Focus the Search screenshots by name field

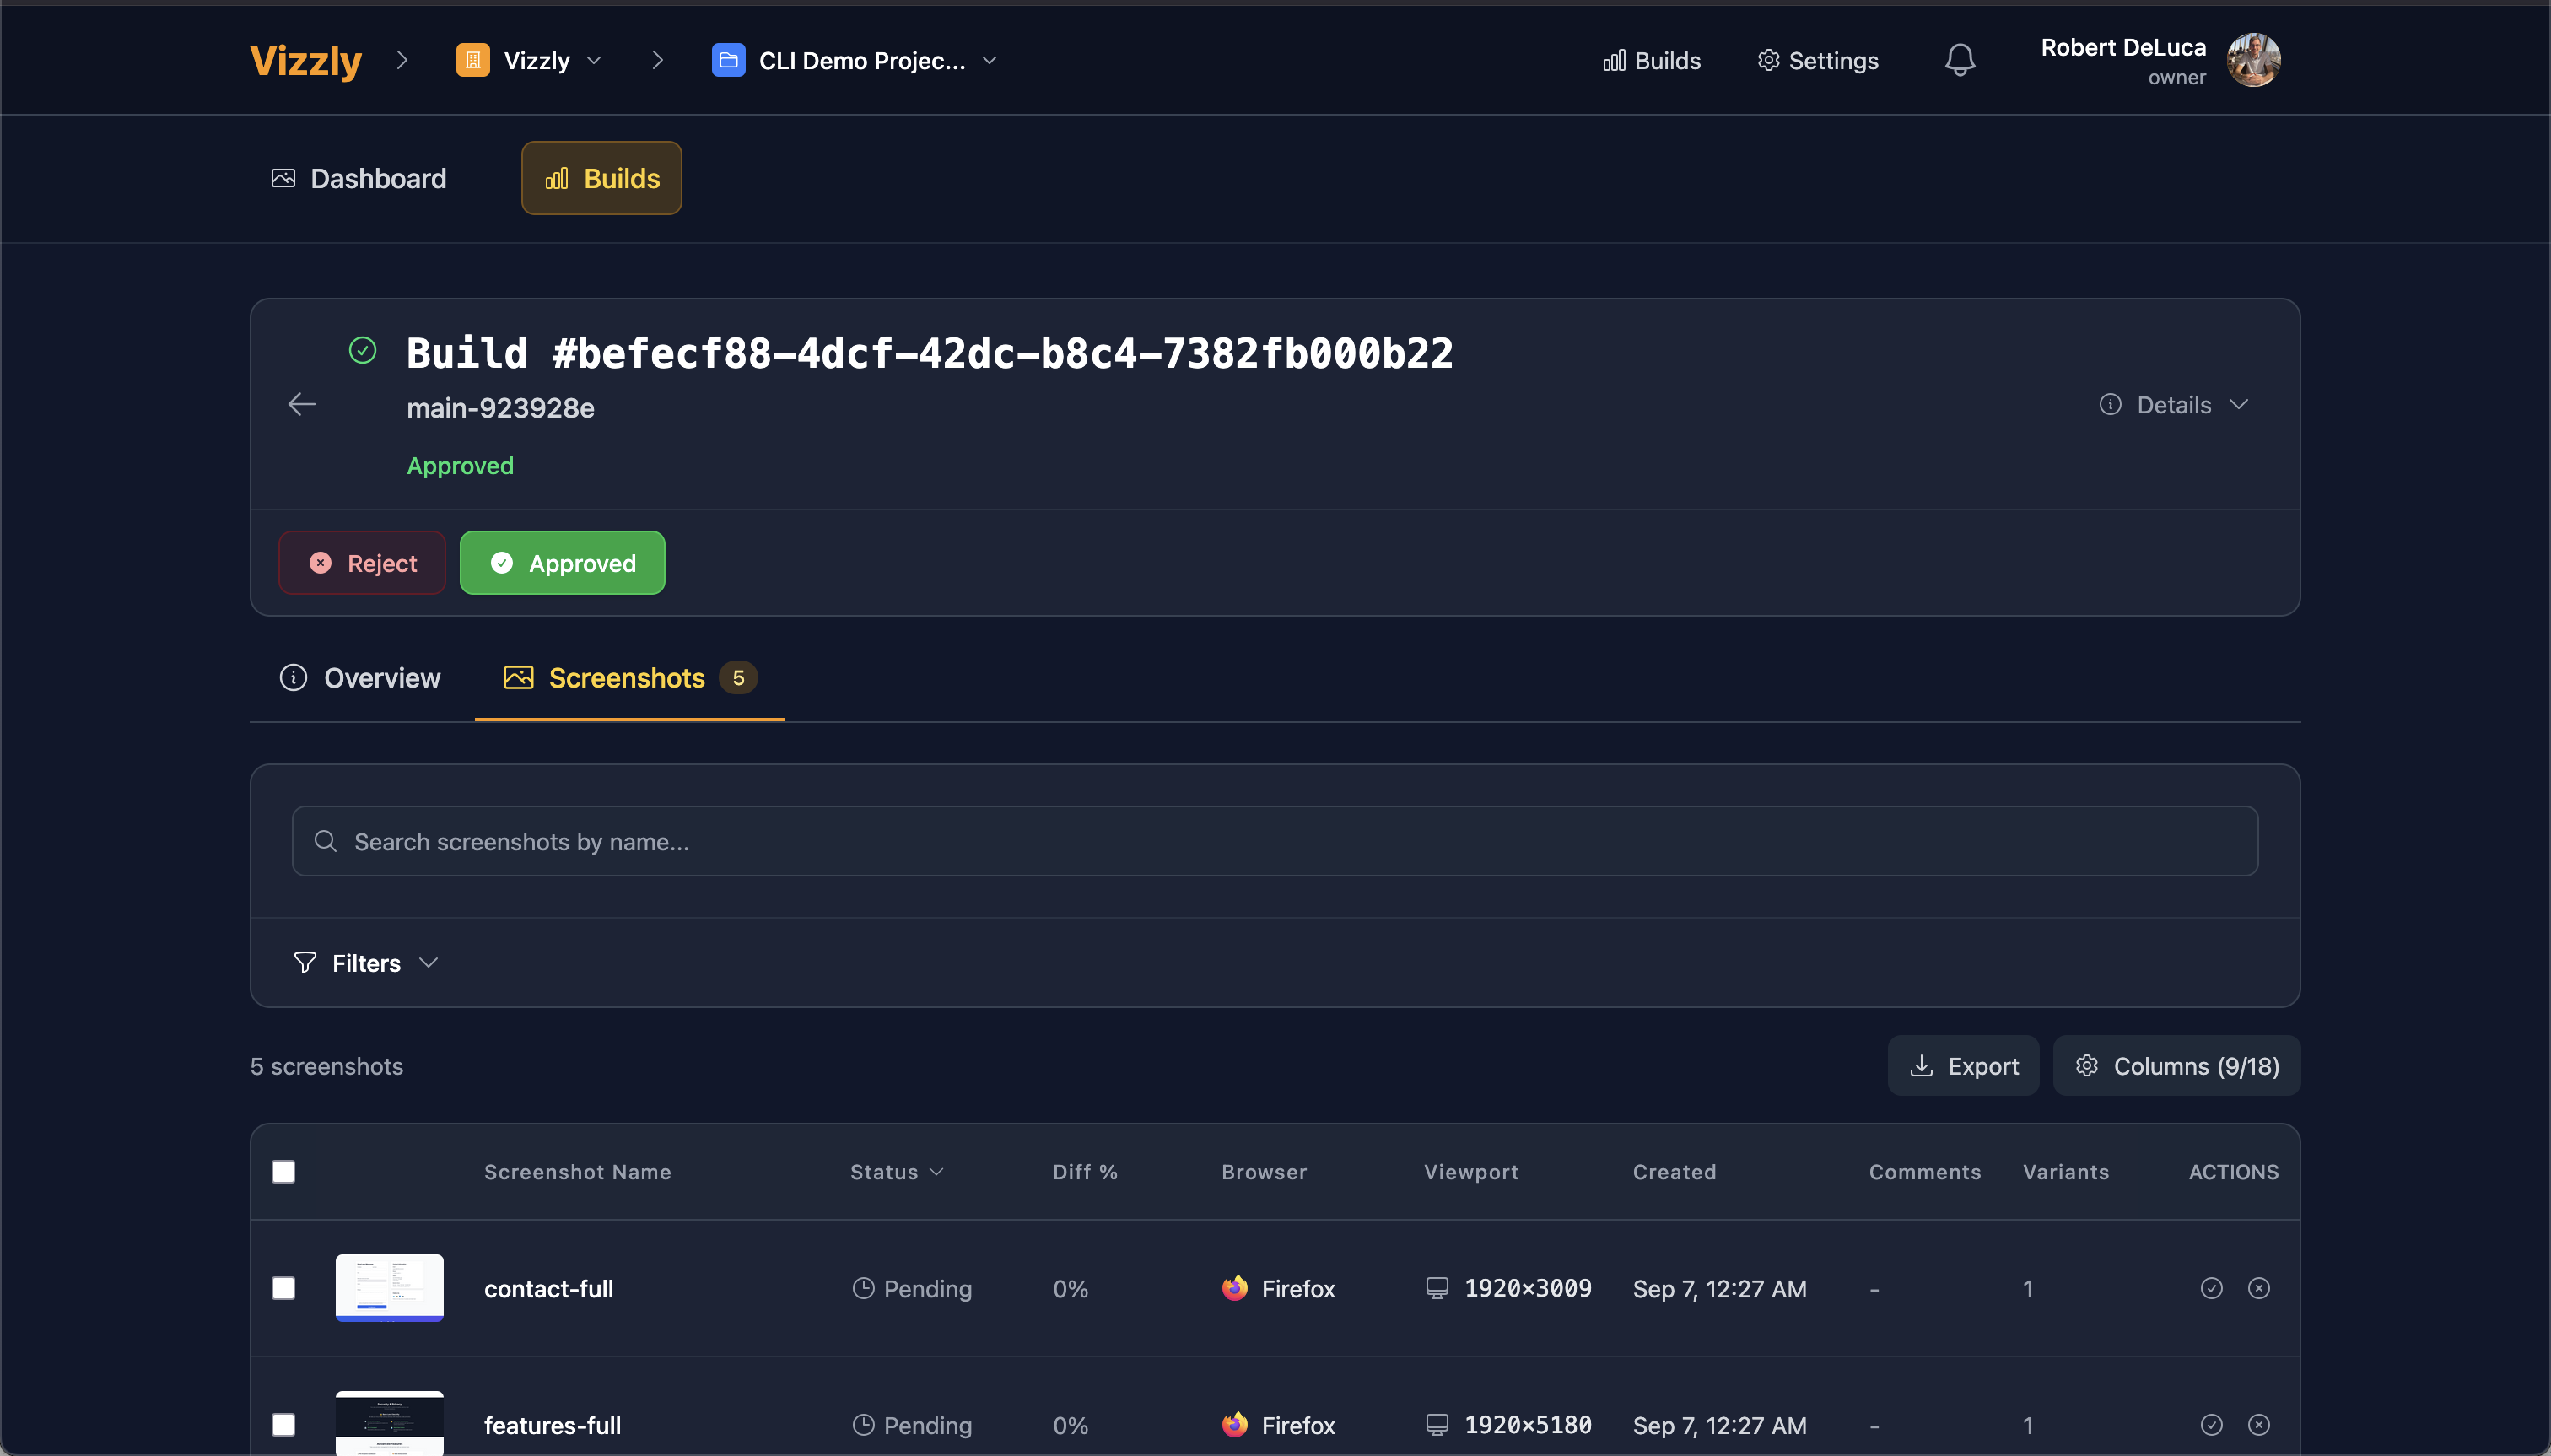tap(1275, 841)
